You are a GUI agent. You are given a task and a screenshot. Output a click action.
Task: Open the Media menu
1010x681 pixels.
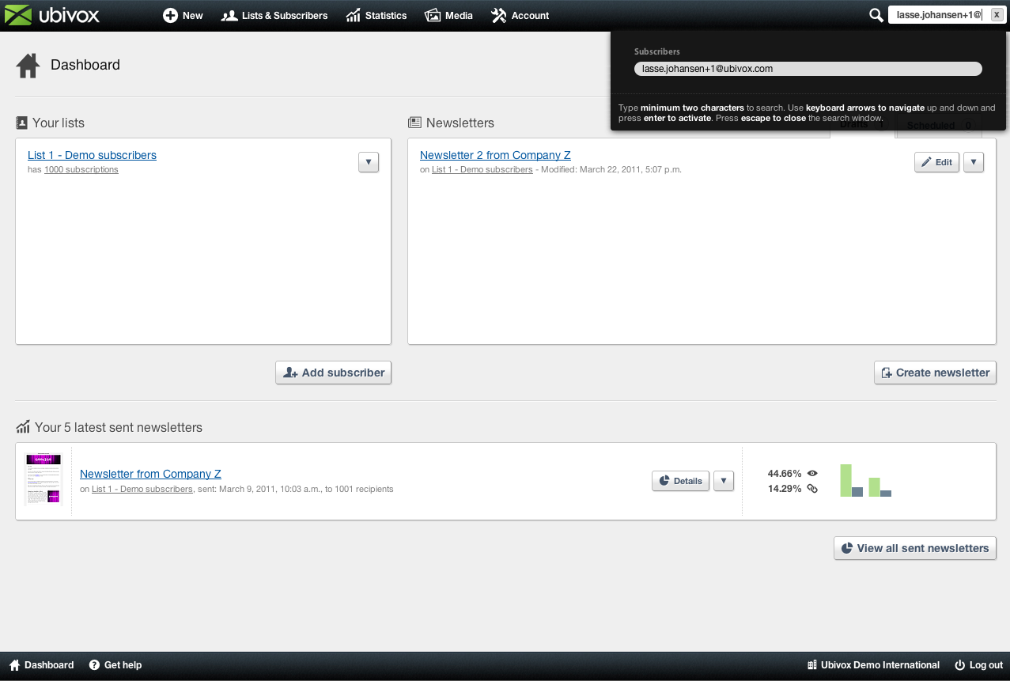pyautogui.click(x=448, y=15)
